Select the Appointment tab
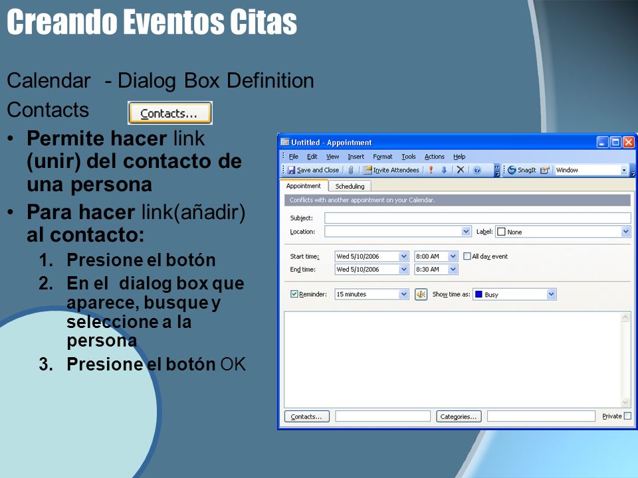 pyautogui.click(x=304, y=186)
